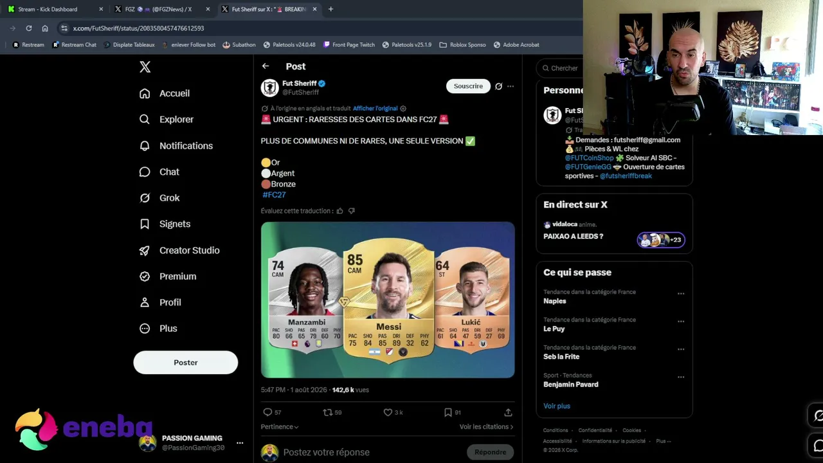Open the Paletools v24.0.48 bookmark

(289, 45)
